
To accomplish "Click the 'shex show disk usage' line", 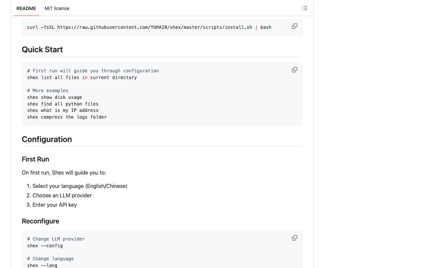I will click(55, 97).
